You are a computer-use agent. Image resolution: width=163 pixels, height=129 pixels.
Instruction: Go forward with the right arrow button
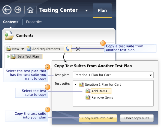pyautogui.click(x=18, y=10)
